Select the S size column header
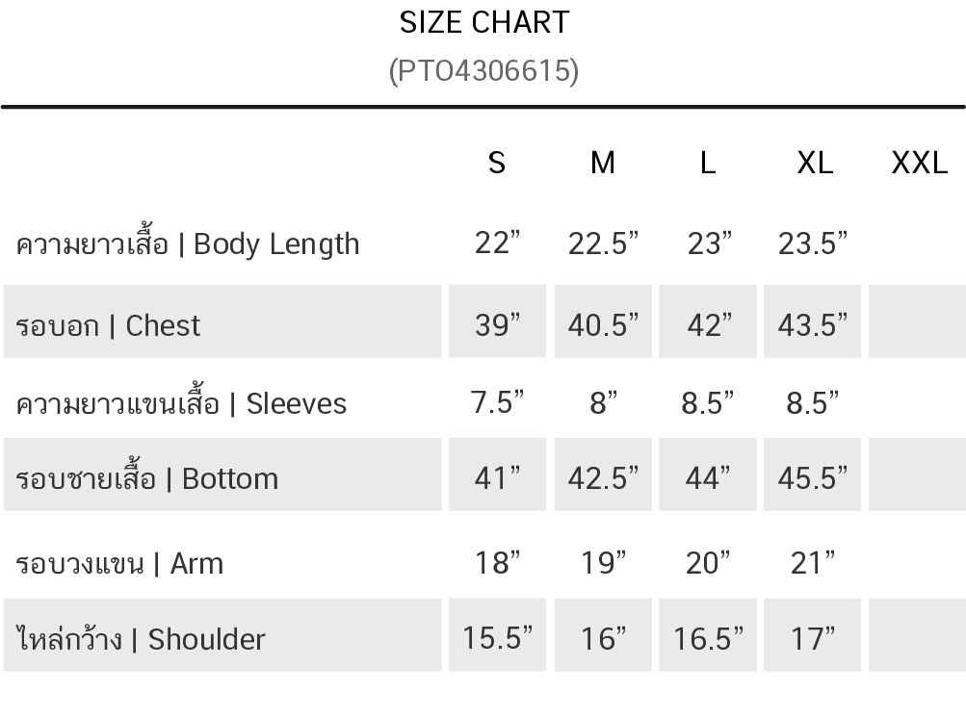The image size is (966, 718). (x=496, y=164)
